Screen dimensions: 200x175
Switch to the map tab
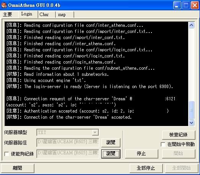pos(65,15)
